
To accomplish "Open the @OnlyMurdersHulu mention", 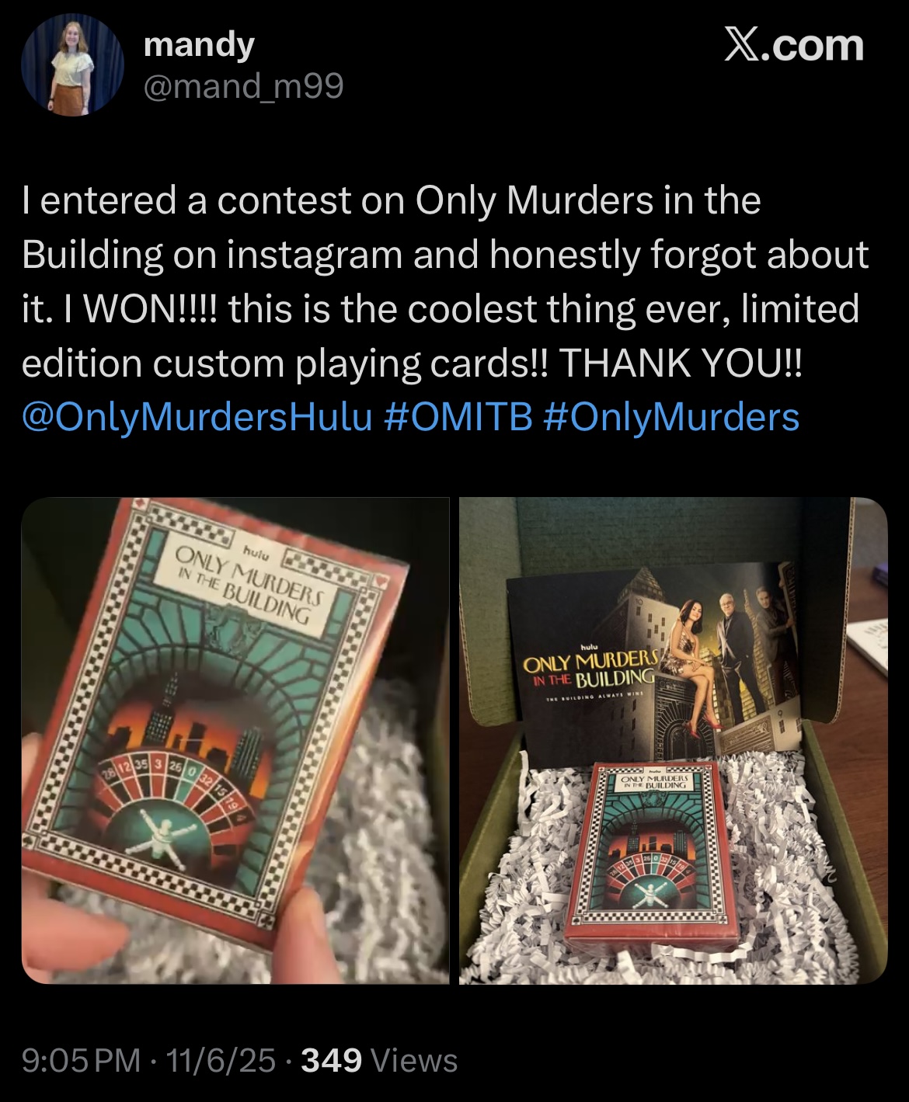I will [x=197, y=417].
